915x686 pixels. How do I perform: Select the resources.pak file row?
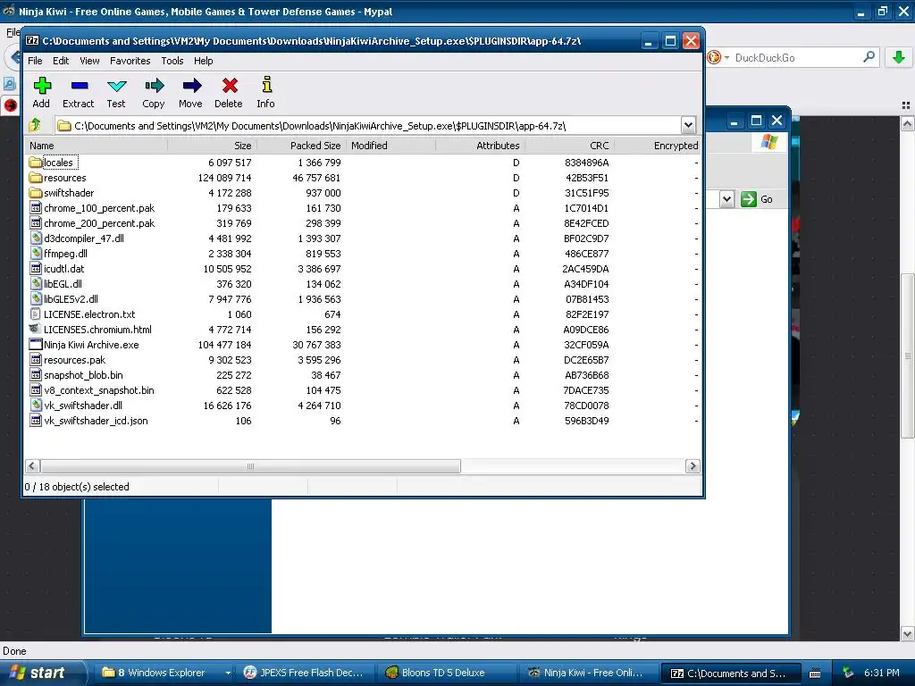[363, 360]
